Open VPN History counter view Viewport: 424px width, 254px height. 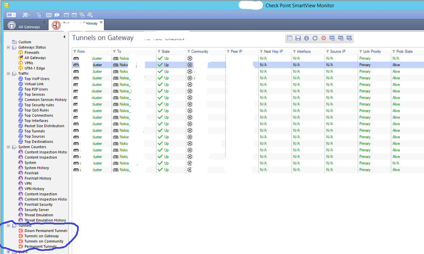click(34, 189)
